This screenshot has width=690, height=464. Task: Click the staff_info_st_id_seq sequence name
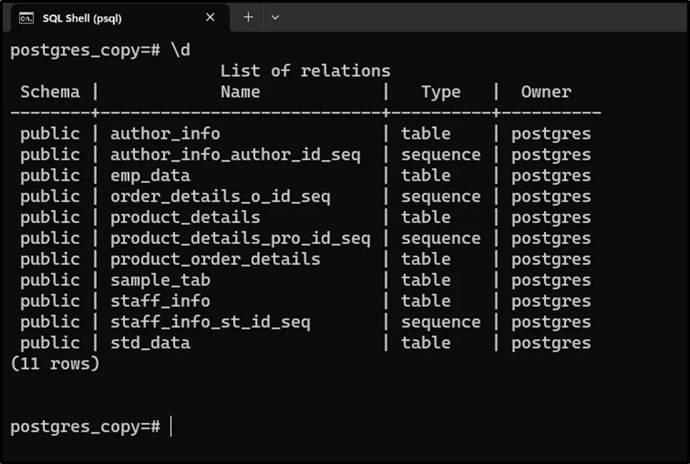210,322
